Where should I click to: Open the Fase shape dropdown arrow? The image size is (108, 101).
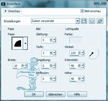pos(25,43)
